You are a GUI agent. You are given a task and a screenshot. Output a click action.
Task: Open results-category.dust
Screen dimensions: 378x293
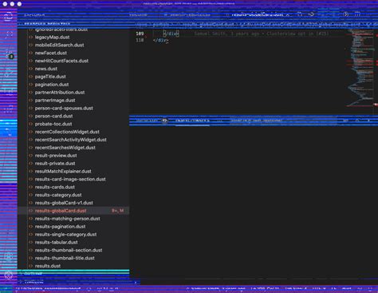pyautogui.click(x=58, y=195)
